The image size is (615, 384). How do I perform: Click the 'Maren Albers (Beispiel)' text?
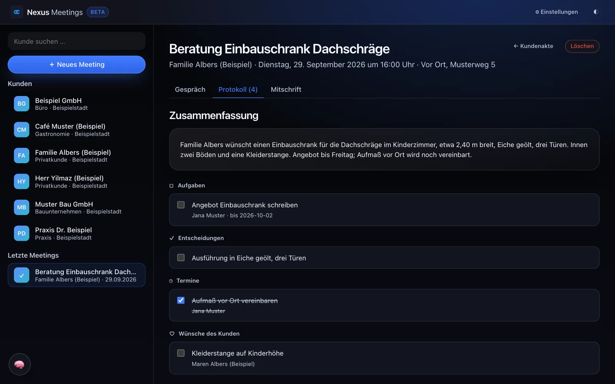(223, 364)
